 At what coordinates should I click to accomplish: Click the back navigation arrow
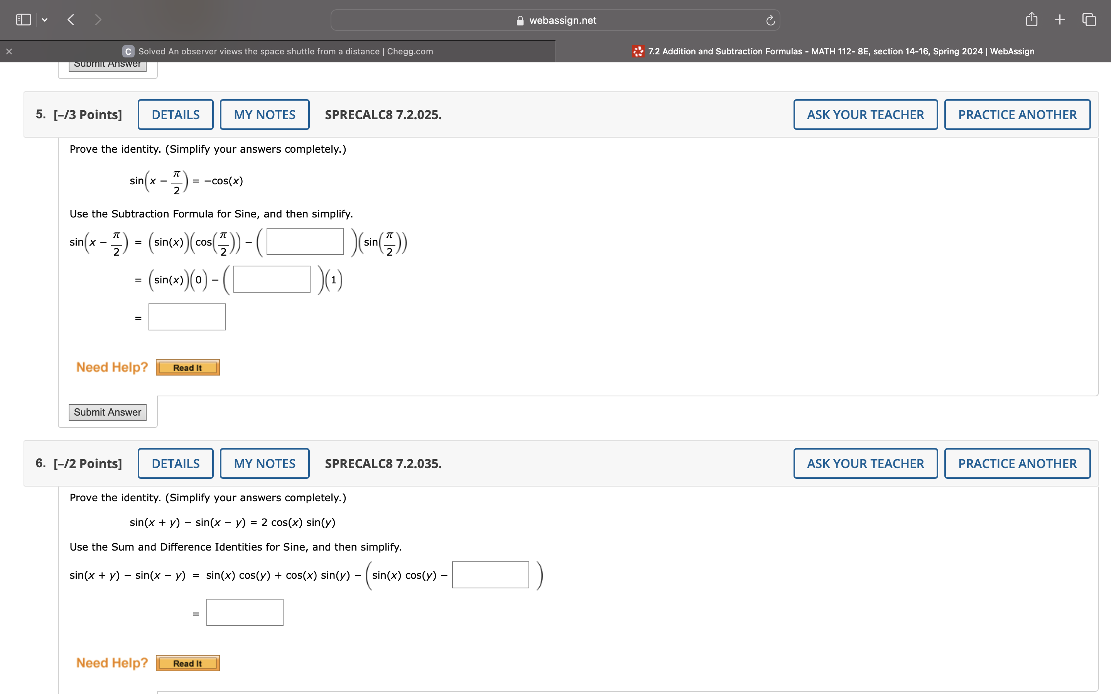pos(71,19)
